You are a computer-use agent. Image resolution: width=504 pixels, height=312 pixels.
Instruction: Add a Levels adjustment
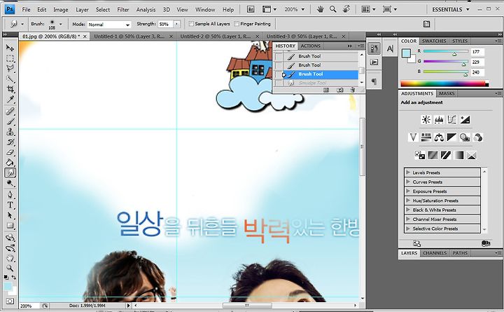[x=439, y=120]
